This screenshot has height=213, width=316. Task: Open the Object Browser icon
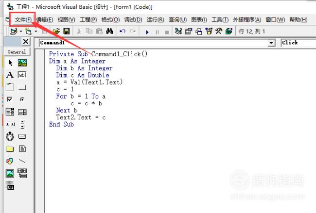[209, 32]
